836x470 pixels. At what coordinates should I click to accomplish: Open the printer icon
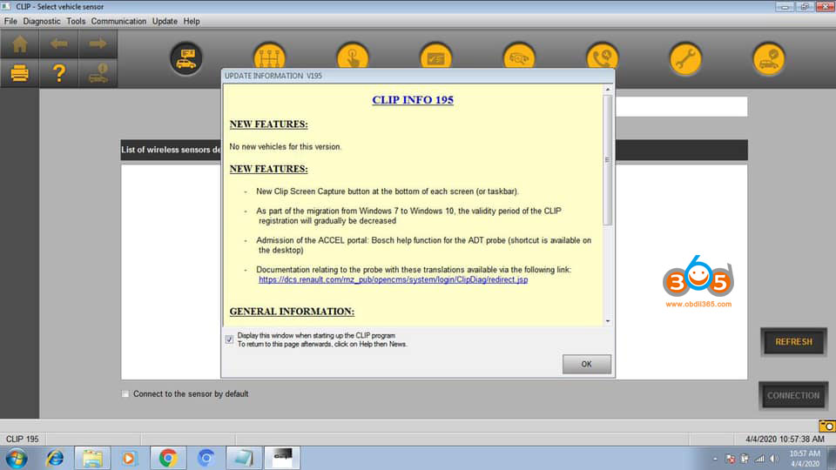point(20,73)
